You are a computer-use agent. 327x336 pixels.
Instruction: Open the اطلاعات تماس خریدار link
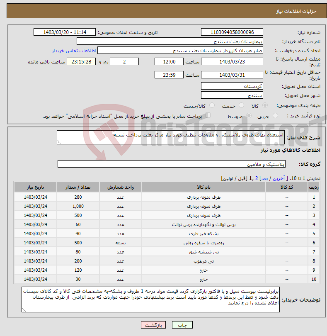74,51
